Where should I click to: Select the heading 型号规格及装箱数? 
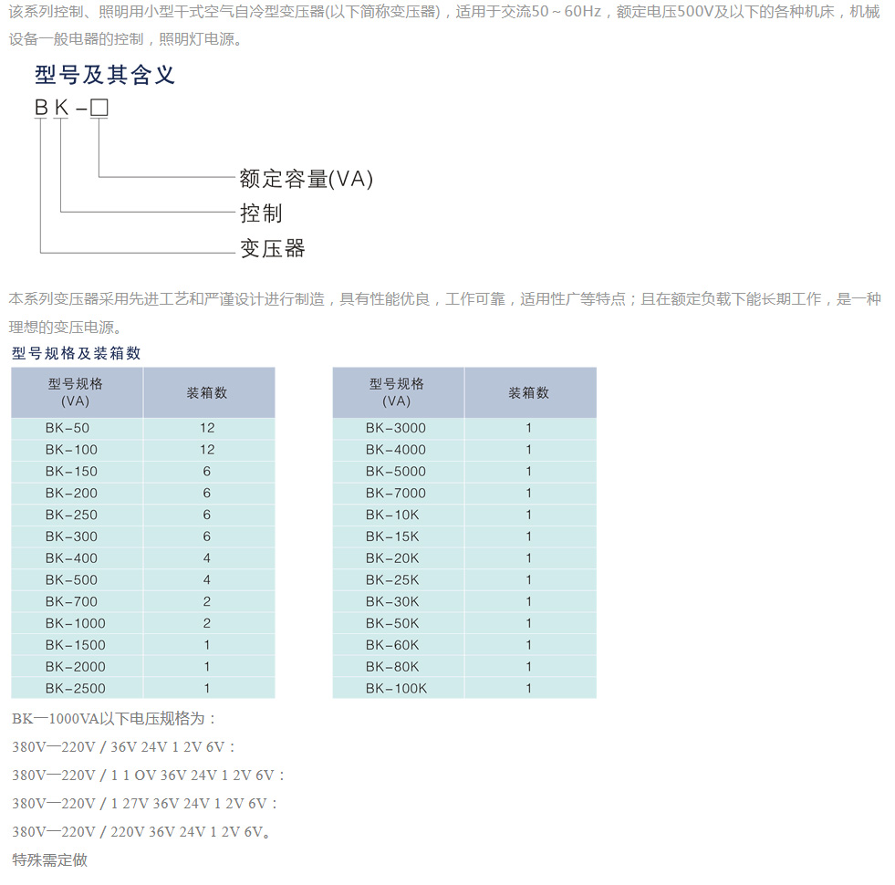pos(76,353)
